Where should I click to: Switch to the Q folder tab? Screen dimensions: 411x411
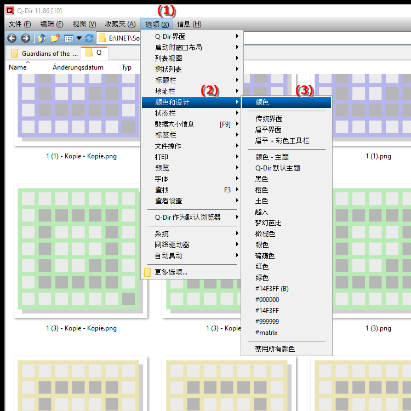point(94,53)
